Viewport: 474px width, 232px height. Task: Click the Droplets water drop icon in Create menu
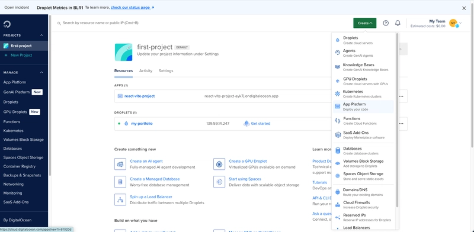(338, 40)
